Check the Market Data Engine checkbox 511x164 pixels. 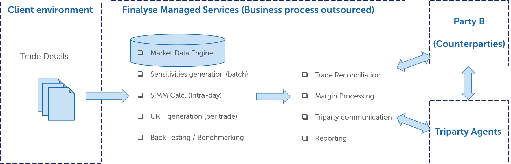[x=140, y=53]
